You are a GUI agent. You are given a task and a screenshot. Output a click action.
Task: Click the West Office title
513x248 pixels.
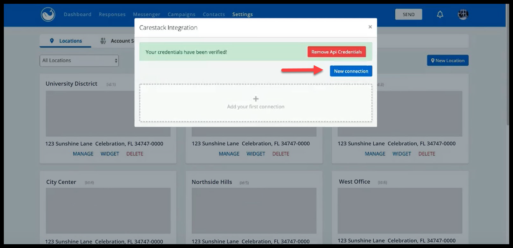355,182
